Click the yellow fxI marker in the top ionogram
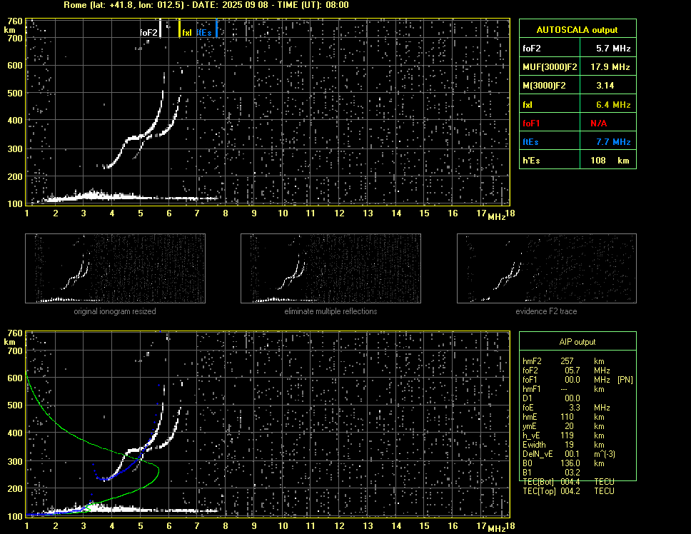This screenshot has width=691, height=534. tap(179, 28)
